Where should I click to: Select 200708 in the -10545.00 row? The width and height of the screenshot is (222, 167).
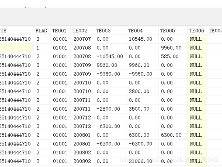(x=82, y=57)
